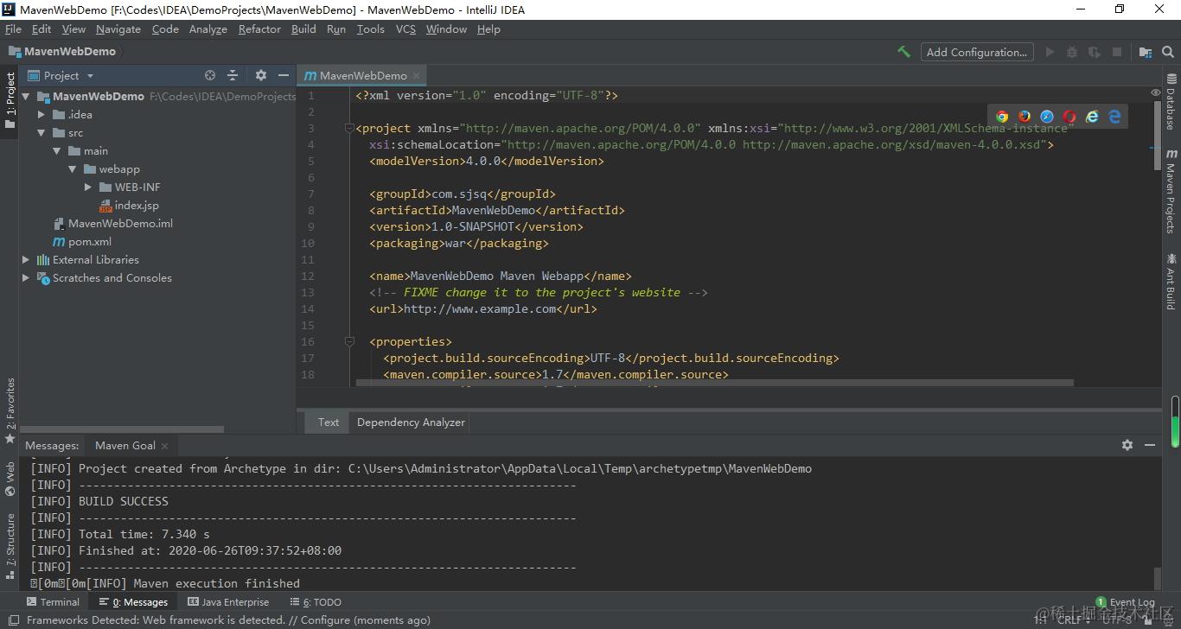Click the Search Everywhere magnifier icon

pos(1168,52)
